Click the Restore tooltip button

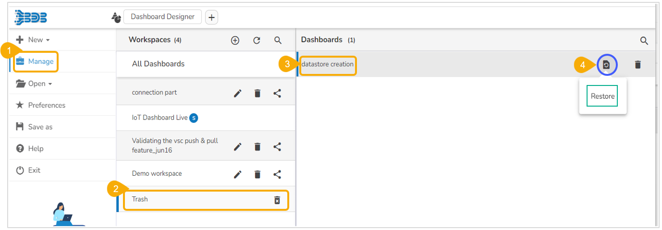[x=602, y=96]
